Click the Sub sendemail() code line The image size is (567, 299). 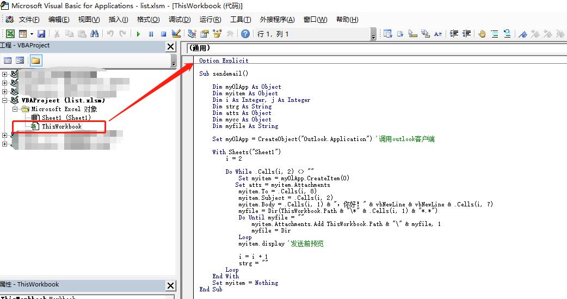[x=224, y=74]
